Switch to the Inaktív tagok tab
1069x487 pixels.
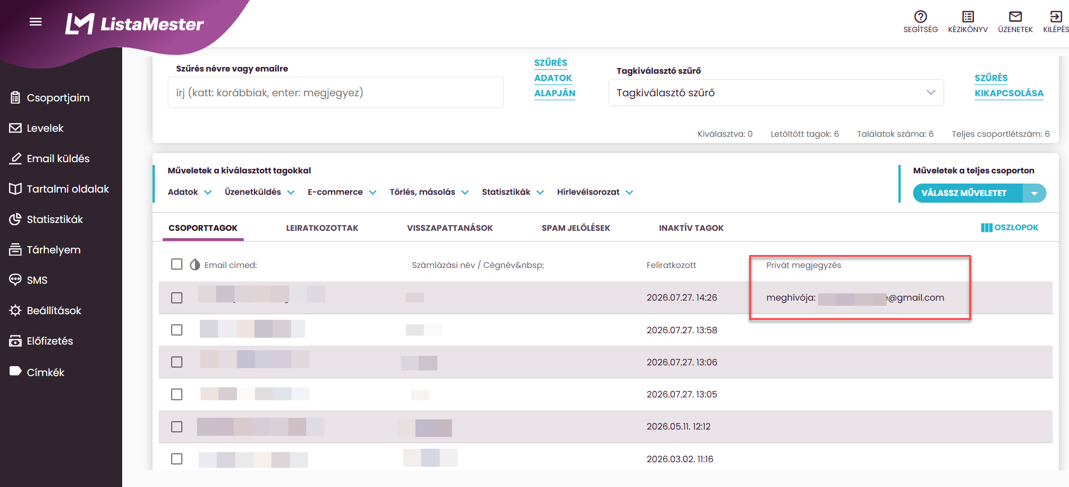pos(691,228)
